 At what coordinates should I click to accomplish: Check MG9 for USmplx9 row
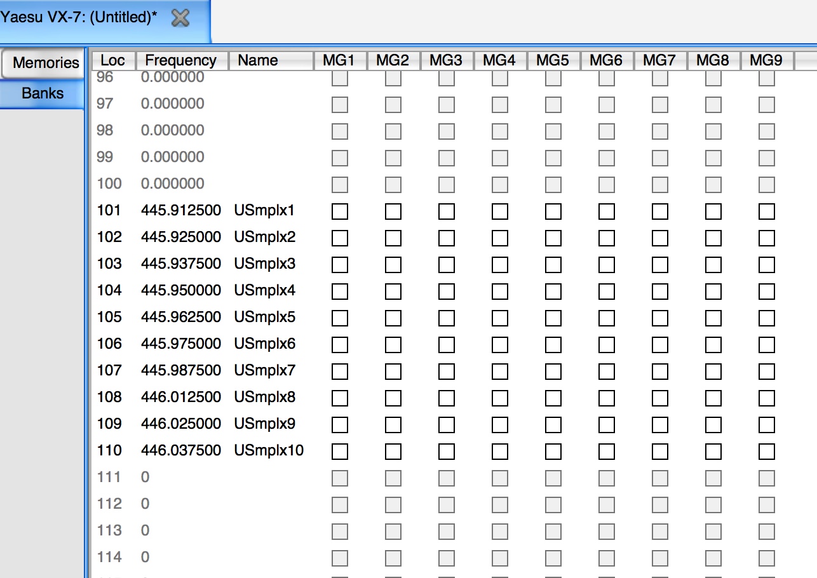[767, 424]
